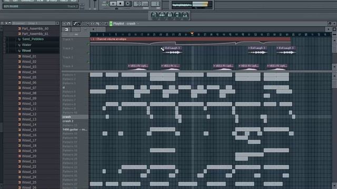The width and height of the screenshot is (337, 189).
Task: Click the 021:10:000 hint bar readout
Action: 11,6
